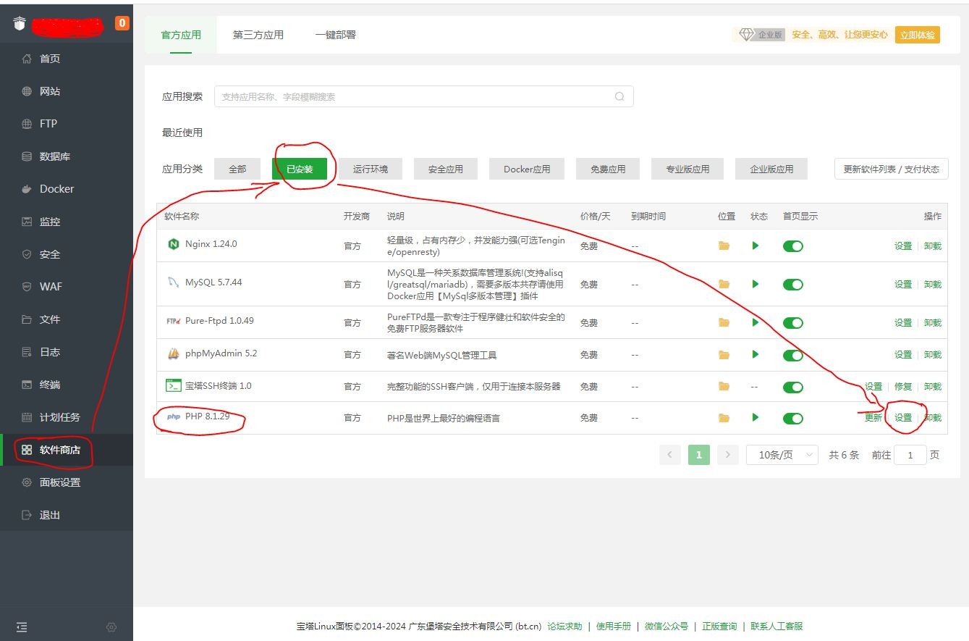Filter apps by Docker应用 category
Screen dimensions: 969x641
[x=527, y=169]
